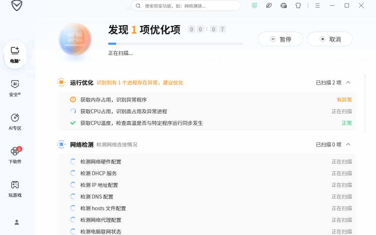Select row 检测 DNS 配置

click(x=207, y=197)
